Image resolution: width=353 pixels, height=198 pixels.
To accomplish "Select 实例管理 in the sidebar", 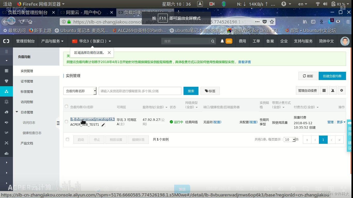I will click(x=27, y=71).
